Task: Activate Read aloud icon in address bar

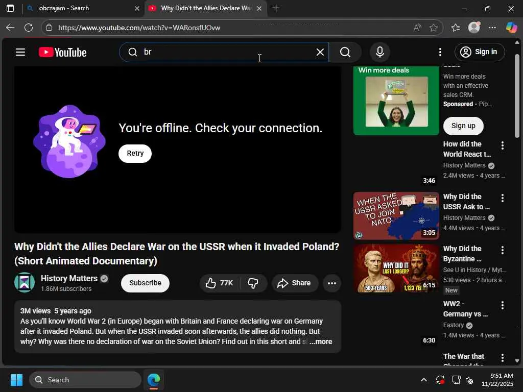Action: point(417,28)
